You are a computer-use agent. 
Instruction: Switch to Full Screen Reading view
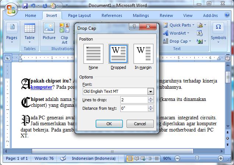coord(136,158)
